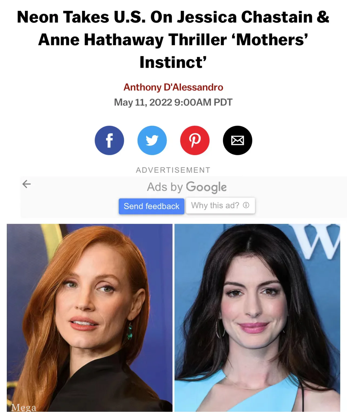Click the Google logo word in ad header
This screenshot has width=347, height=412.
pyautogui.click(x=206, y=187)
